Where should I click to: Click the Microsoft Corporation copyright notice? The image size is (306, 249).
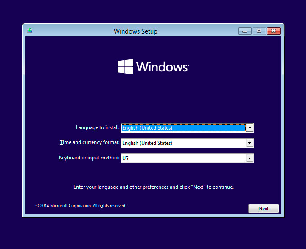[81, 206]
